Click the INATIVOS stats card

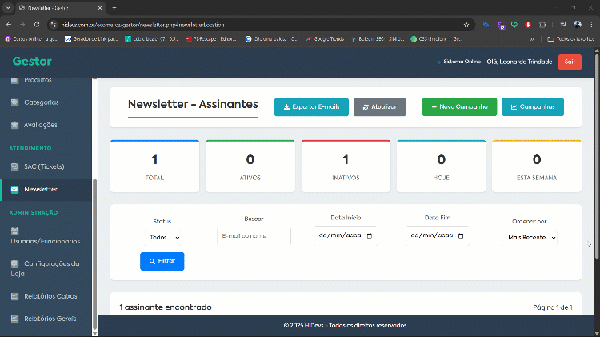(346, 166)
